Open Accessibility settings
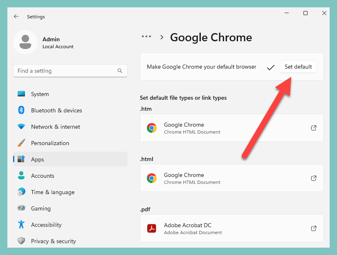Image resolution: width=337 pixels, height=255 pixels. [70, 225]
